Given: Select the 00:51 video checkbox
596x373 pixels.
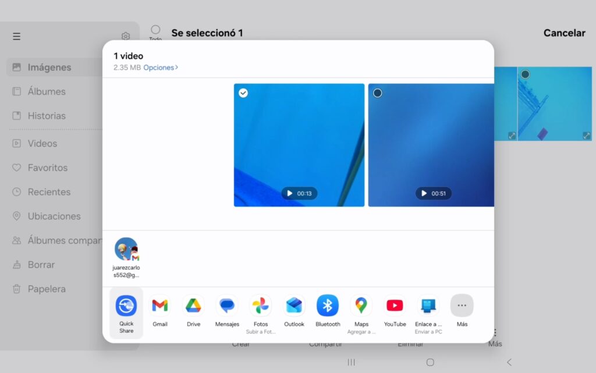Looking at the screenshot, I should 378,93.
